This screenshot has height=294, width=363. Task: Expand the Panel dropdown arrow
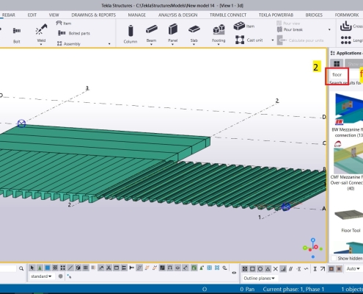(x=172, y=45)
